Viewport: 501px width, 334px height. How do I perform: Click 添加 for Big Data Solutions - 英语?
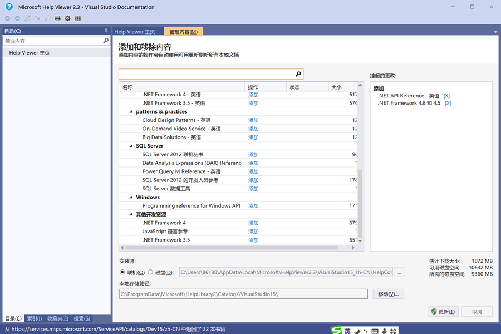tap(253, 137)
